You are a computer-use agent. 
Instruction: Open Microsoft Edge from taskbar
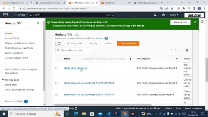pyautogui.click(x=76, y=114)
